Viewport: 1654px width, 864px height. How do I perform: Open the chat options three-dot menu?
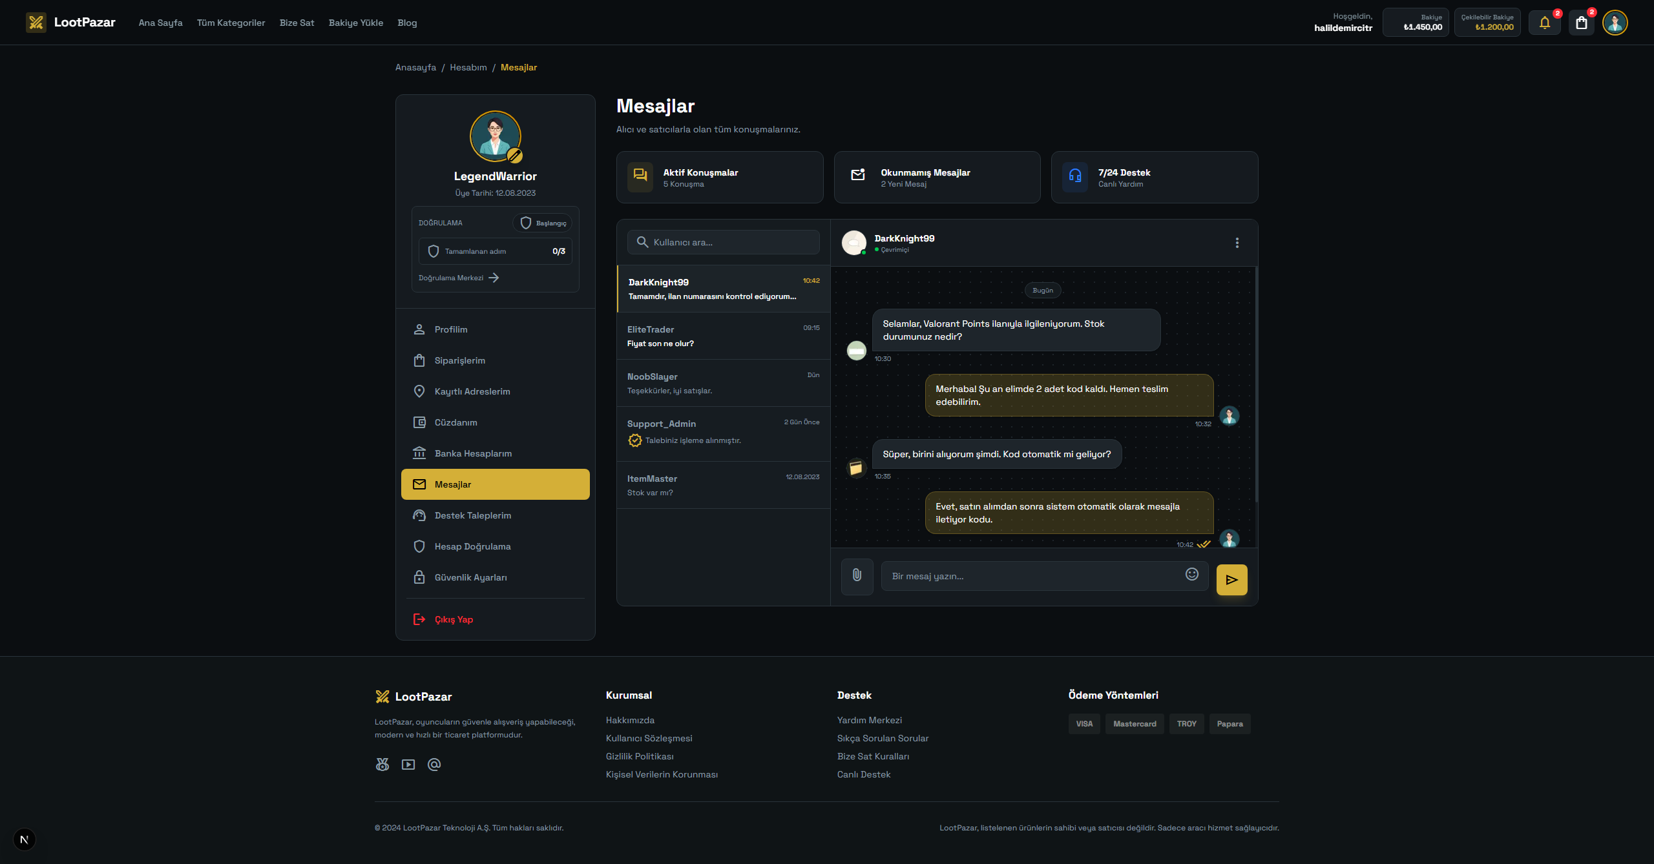pyautogui.click(x=1237, y=243)
